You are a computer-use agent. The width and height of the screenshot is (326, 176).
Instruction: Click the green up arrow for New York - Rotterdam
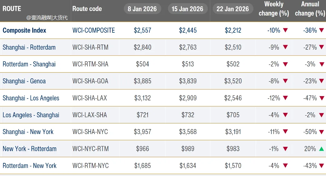(322, 149)
